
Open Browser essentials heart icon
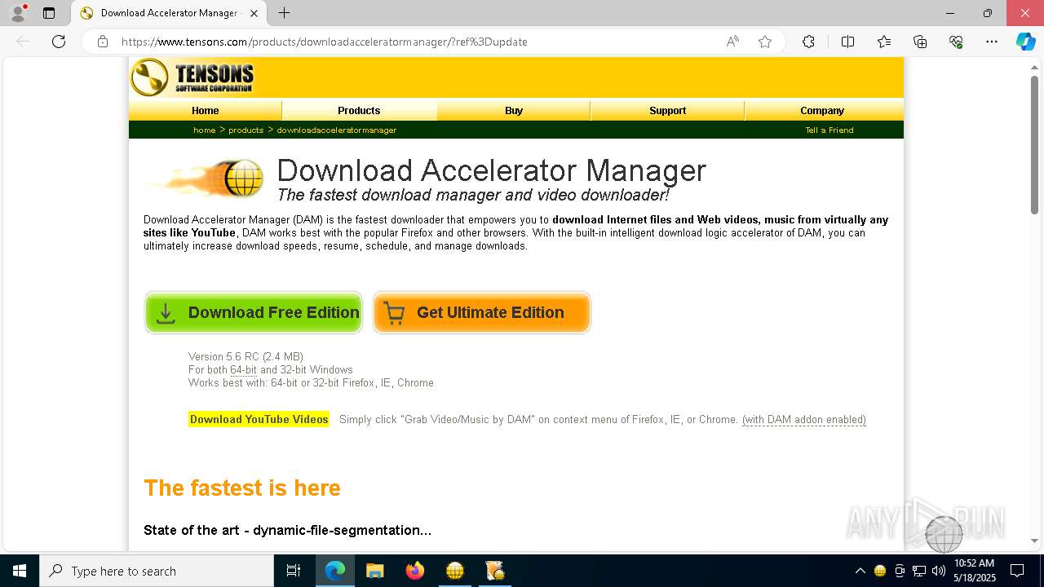[x=956, y=42]
